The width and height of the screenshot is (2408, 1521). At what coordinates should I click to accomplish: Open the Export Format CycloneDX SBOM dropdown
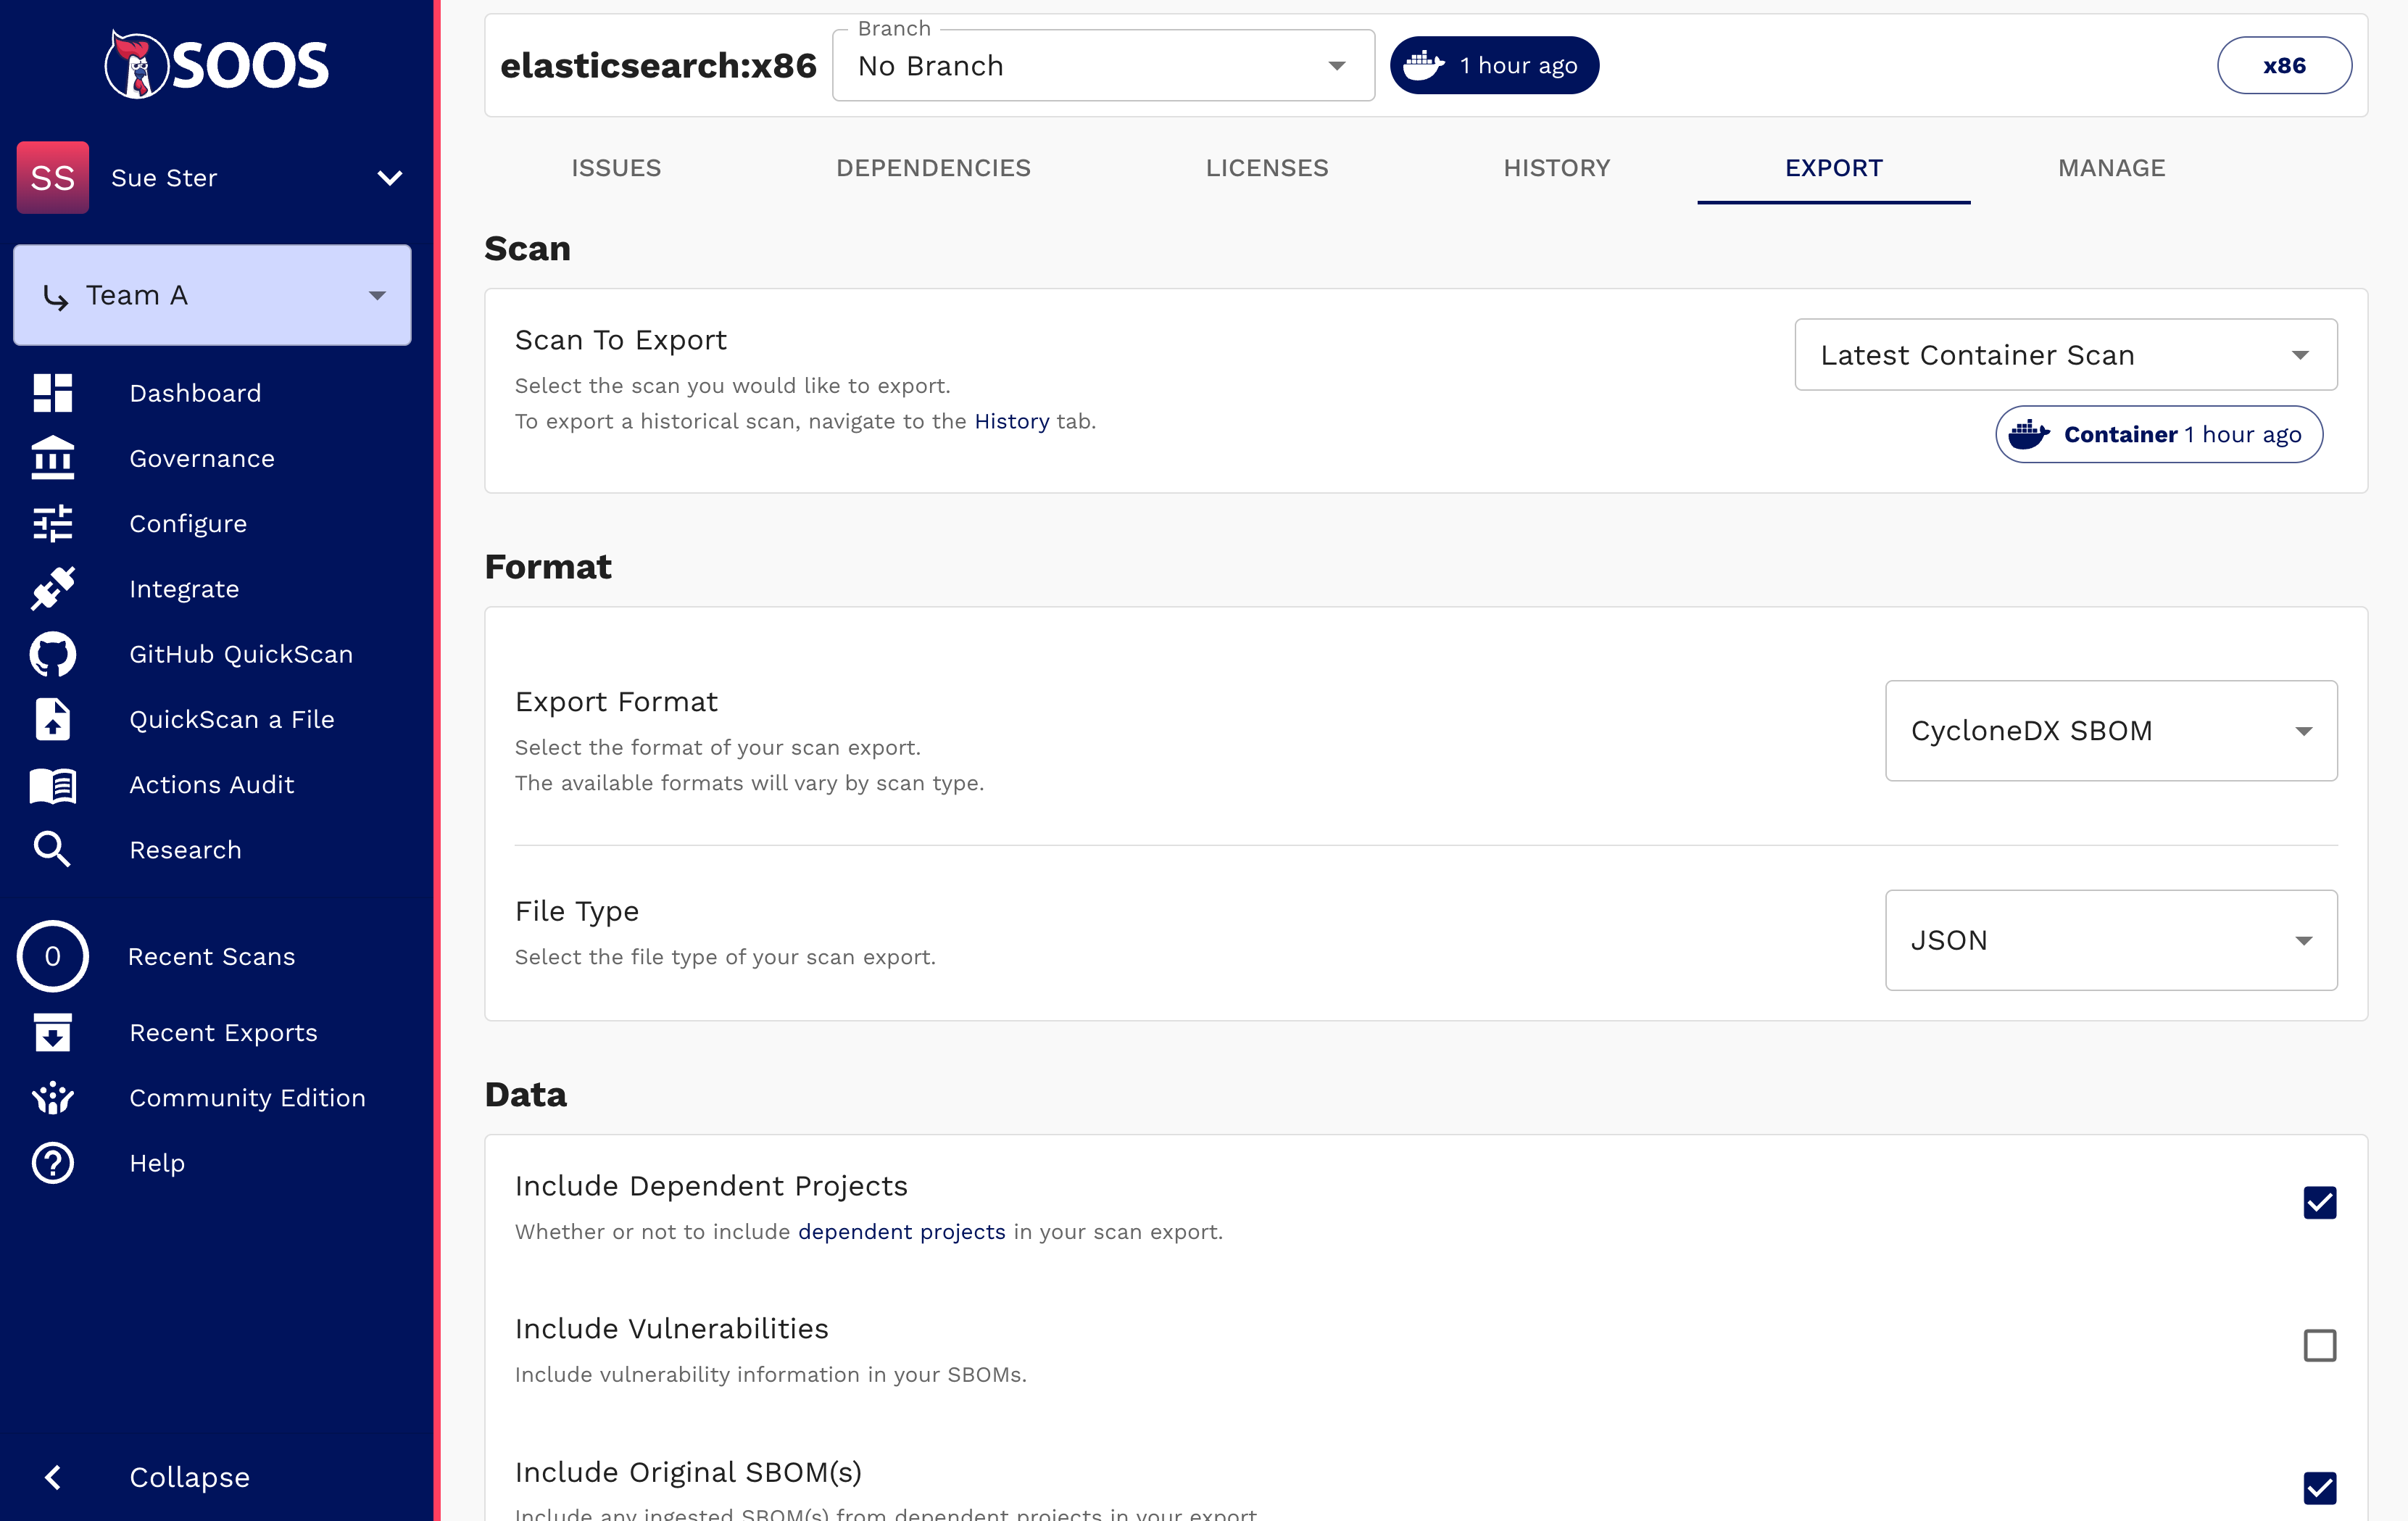[x=2110, y=731]
